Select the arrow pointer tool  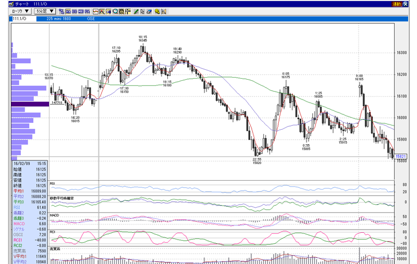tap(142, 11)
